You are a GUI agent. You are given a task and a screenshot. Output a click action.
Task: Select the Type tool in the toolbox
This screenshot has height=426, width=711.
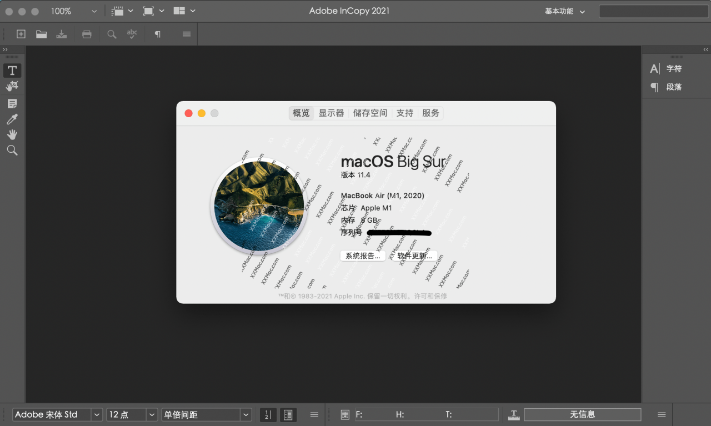[x=12, y=70]
